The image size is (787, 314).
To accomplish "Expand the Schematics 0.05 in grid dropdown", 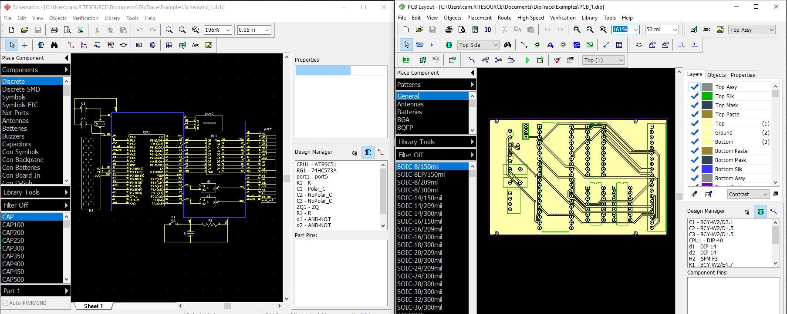I will (x=267, y=30).
